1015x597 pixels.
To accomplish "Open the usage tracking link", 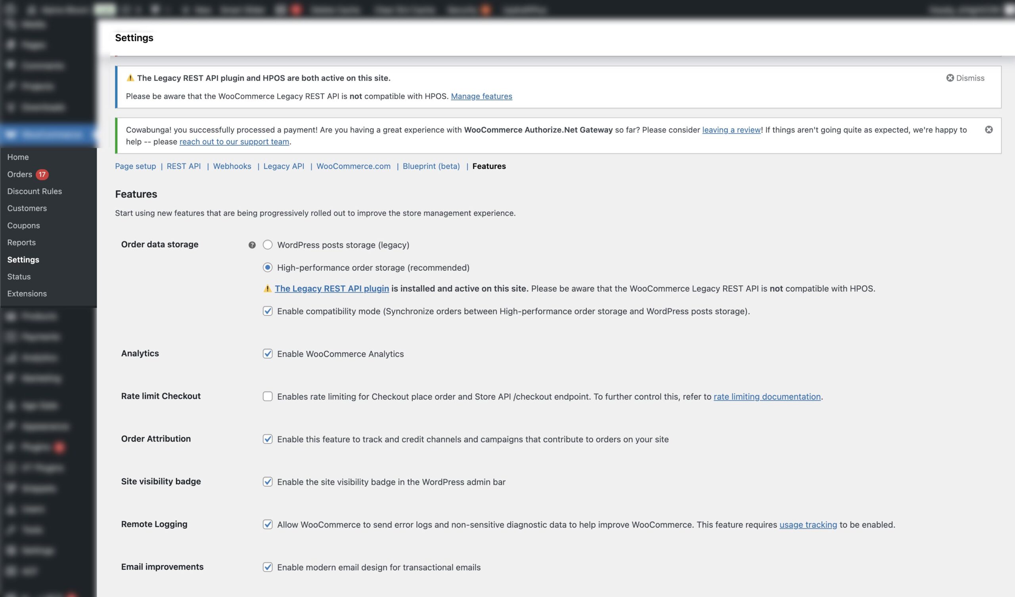I will (808, 524).
